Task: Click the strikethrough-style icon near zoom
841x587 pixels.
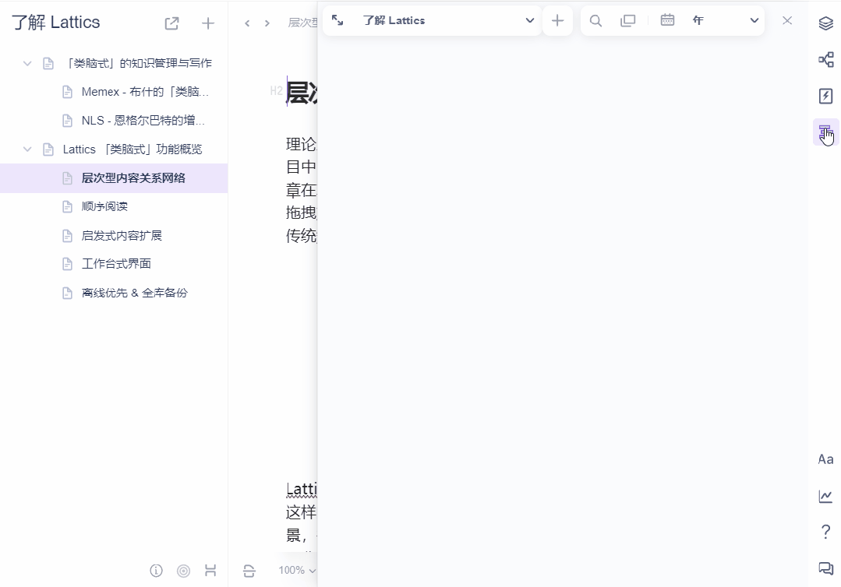Action: [x=249, y=571]
